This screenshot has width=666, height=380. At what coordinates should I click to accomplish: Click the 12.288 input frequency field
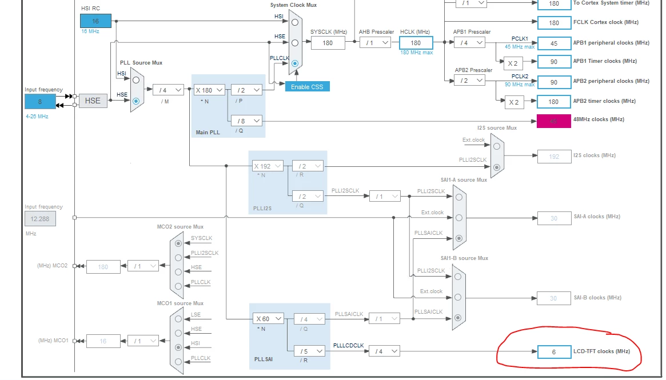[x=40, y=219]
